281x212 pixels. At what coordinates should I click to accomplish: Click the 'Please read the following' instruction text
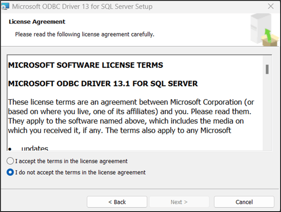point(85,34)
